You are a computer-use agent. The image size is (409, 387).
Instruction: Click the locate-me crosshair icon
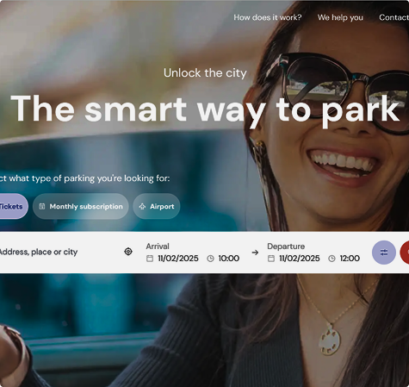point(128,252)
